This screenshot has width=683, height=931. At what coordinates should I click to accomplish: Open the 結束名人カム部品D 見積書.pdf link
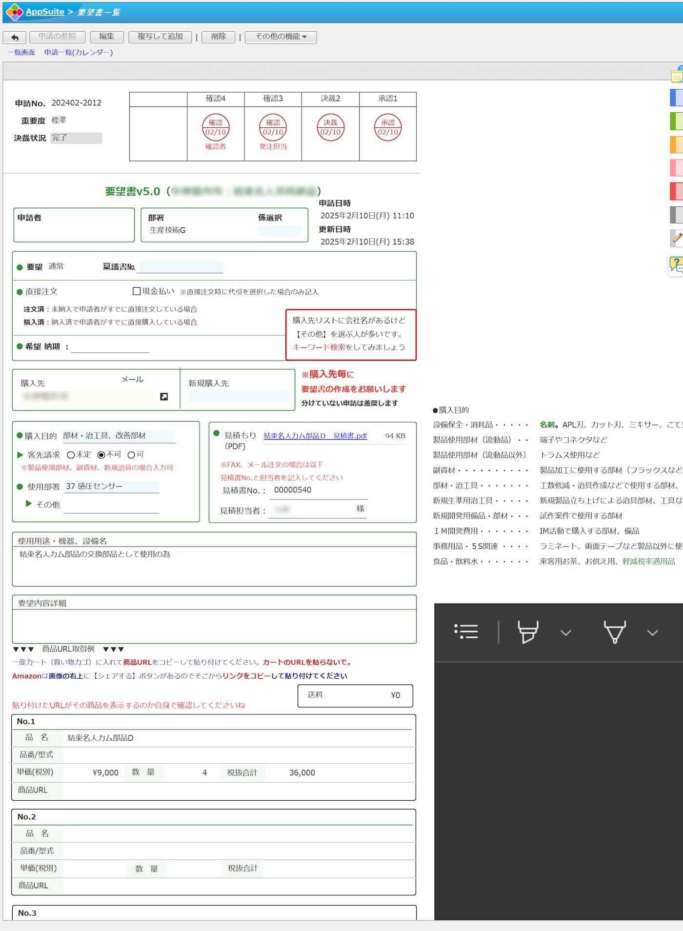point(315,436)
